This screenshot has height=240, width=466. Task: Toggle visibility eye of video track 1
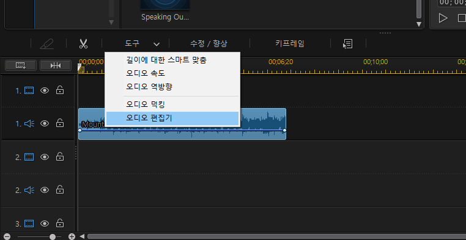point(45,90)
